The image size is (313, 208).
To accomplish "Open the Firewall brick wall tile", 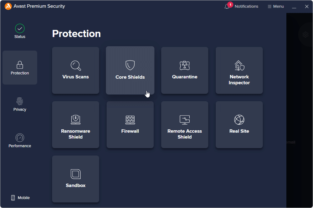I will [130, 125].
